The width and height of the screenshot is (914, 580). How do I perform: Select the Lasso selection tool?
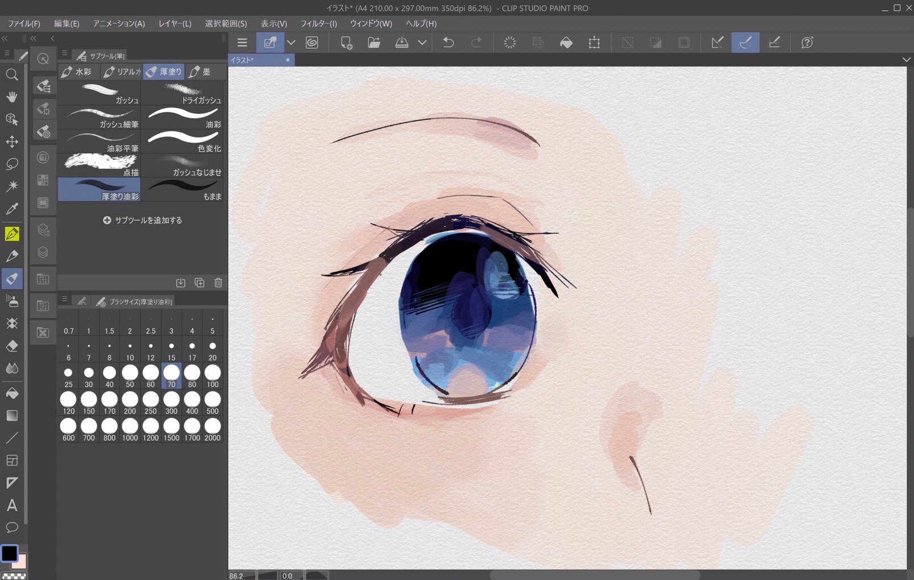point(11,164)
